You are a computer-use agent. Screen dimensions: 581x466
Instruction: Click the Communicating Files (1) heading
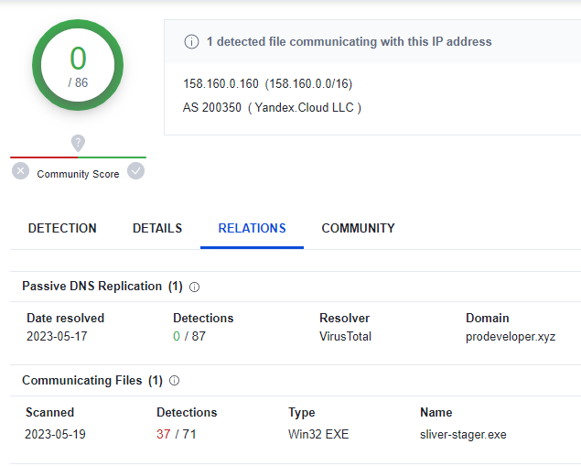pos(92,380)
